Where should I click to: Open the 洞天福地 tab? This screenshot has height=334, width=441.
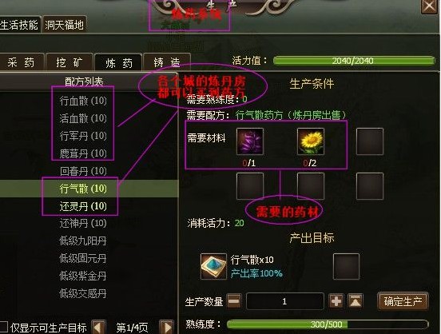coord(65,25)
